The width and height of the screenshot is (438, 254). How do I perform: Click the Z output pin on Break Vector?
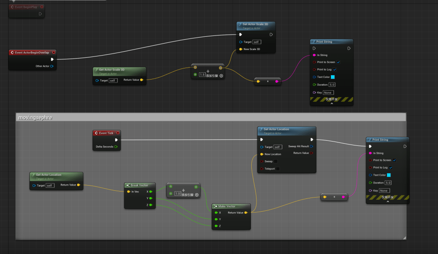pos(151,205)
